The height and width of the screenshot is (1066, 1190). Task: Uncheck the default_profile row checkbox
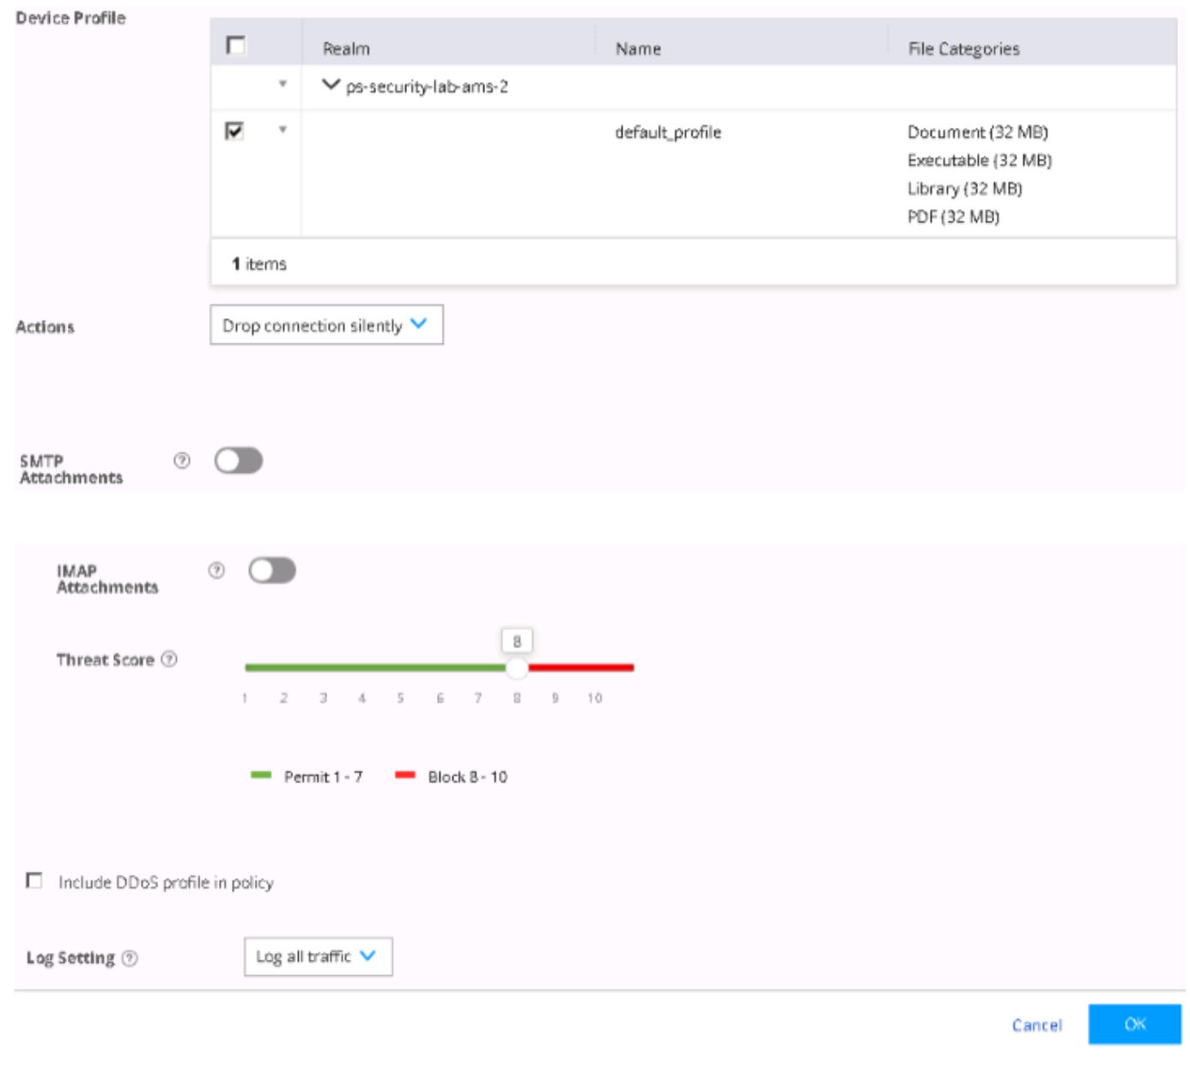(x=234, y=130)
